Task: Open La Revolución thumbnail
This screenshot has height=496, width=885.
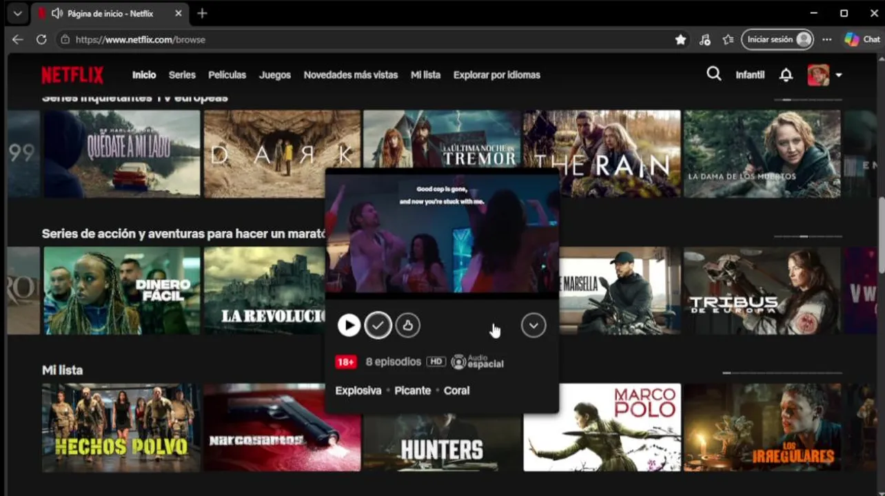Action: pyautogui.click(x=265, y=291)
